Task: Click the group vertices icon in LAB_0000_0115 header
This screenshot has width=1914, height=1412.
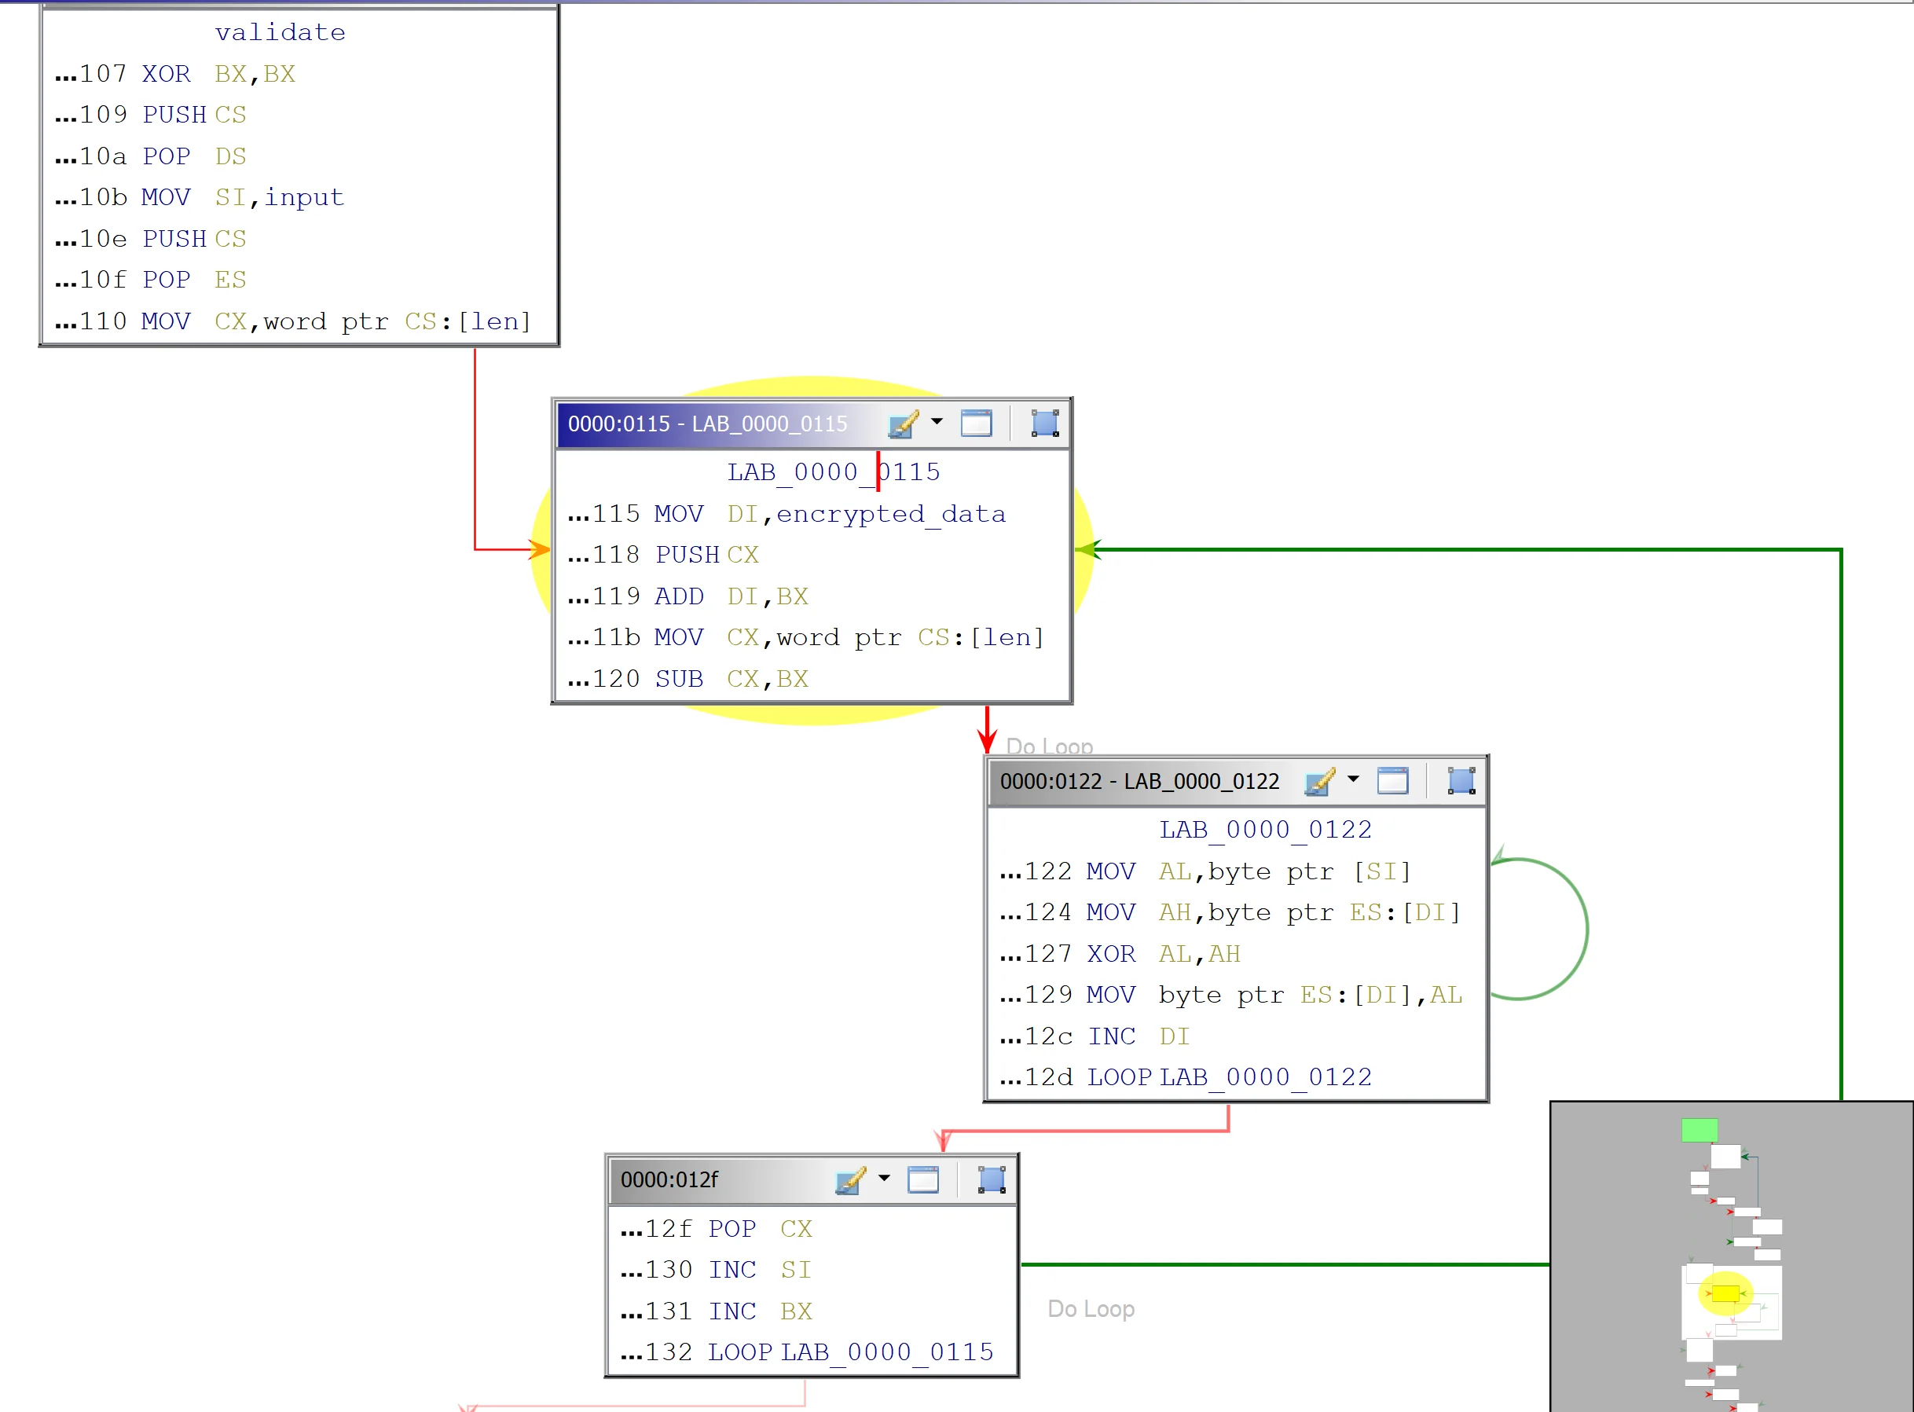Action: point(1044,423)
